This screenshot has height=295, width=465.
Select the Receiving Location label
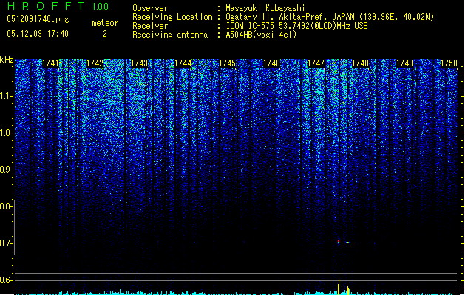click(x=172, y=17)
